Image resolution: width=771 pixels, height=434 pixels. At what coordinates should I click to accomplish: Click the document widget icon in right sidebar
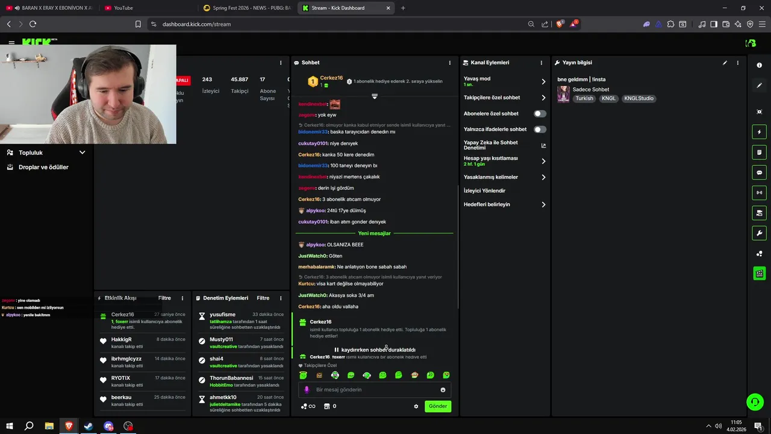point(759,153)
